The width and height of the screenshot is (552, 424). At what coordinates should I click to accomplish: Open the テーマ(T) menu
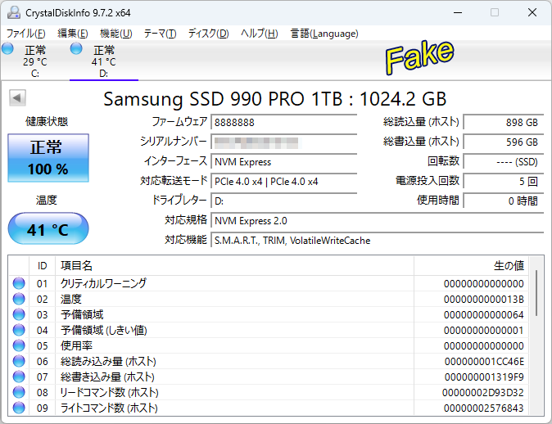pos(160,34)
